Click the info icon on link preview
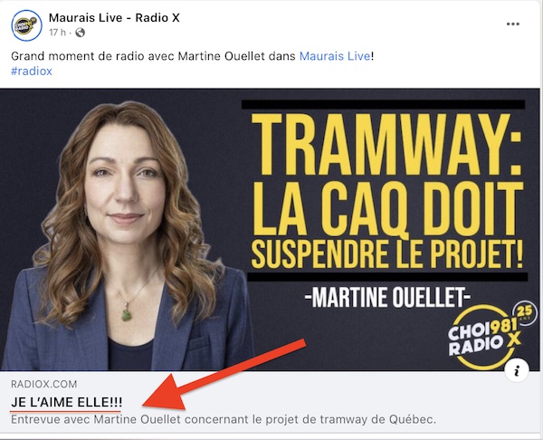This screenshot has height=440, width=543. coord(517,371)
